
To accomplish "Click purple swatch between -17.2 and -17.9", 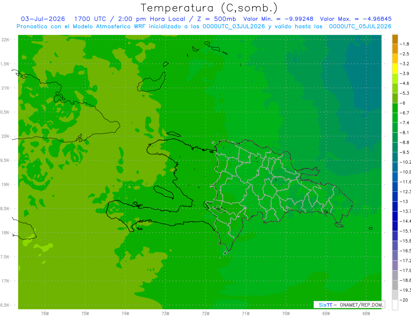I will pyautogui.click(x=395, y=266).
